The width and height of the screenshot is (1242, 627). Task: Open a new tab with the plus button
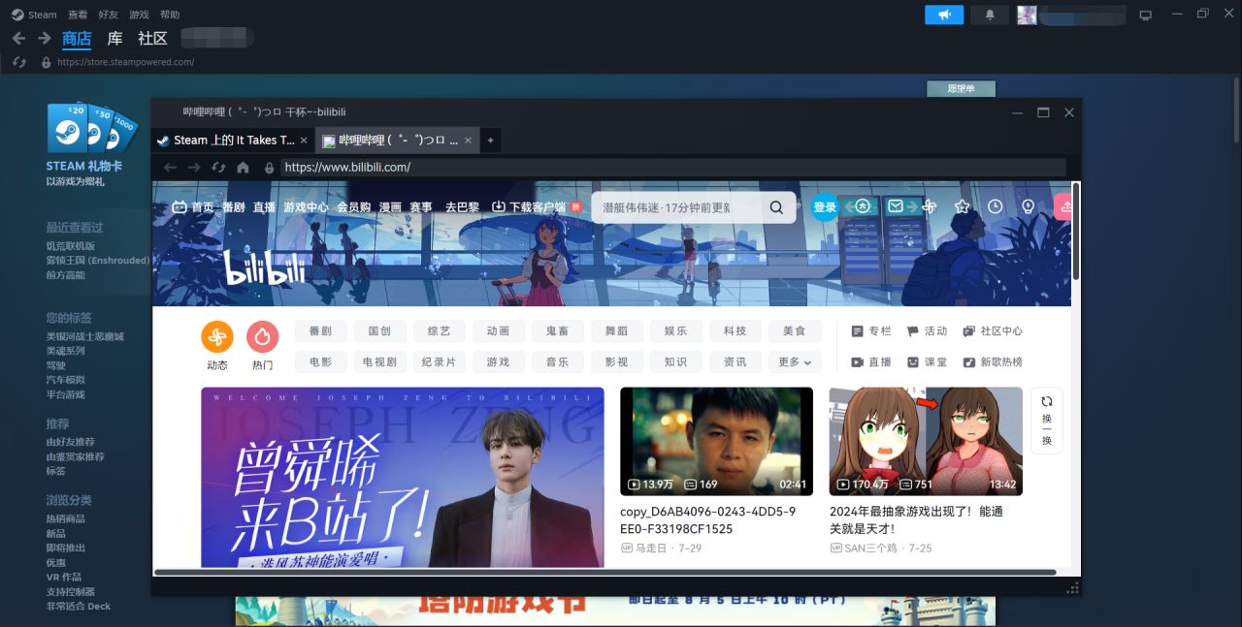[490, 141]
